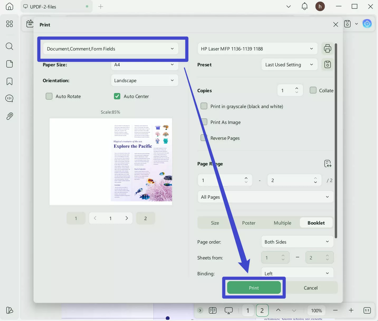The height and width of the screenshot is (321, 378).
Task: Select page 2 in bottom bar
Action: (x=262, y=310)
